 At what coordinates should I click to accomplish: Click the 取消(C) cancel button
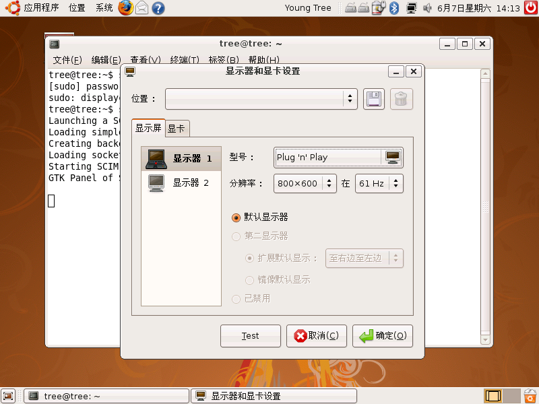(317, 336)
